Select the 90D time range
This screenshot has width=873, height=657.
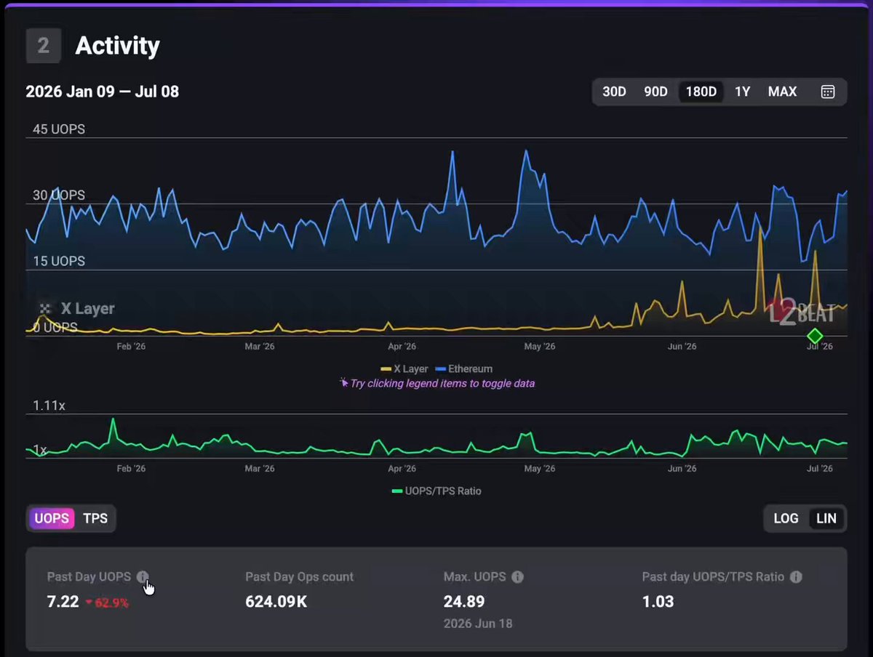click(655, 92)
